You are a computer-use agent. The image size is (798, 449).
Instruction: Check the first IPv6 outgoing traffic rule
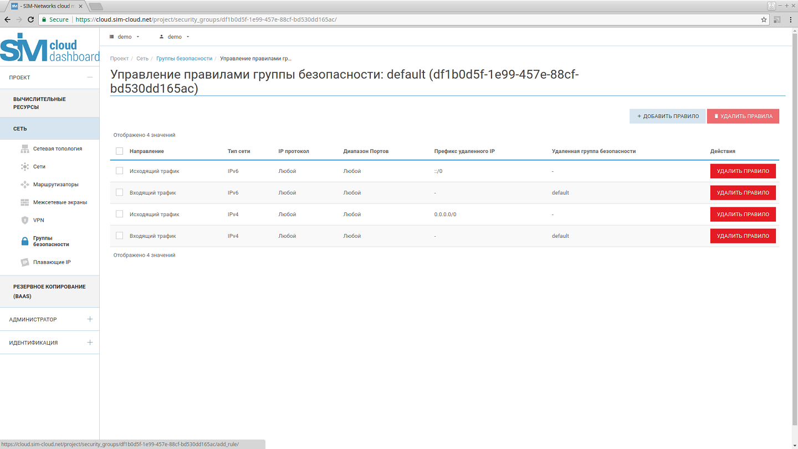[119, 171]
